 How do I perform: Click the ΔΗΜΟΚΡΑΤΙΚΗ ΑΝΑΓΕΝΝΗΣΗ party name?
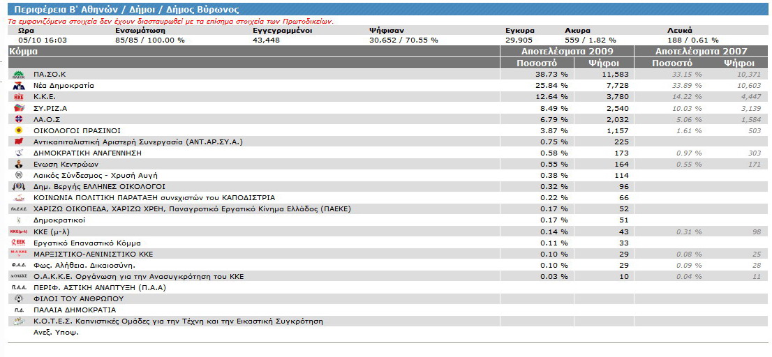point(87,153)
